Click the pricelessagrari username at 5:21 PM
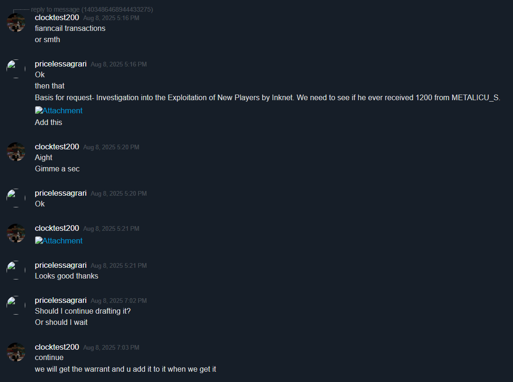Viewport: 513px width, 382px height. (x=61, y=265)
